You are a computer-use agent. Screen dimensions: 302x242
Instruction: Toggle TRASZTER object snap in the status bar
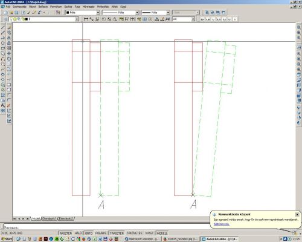tap(117, 233)
